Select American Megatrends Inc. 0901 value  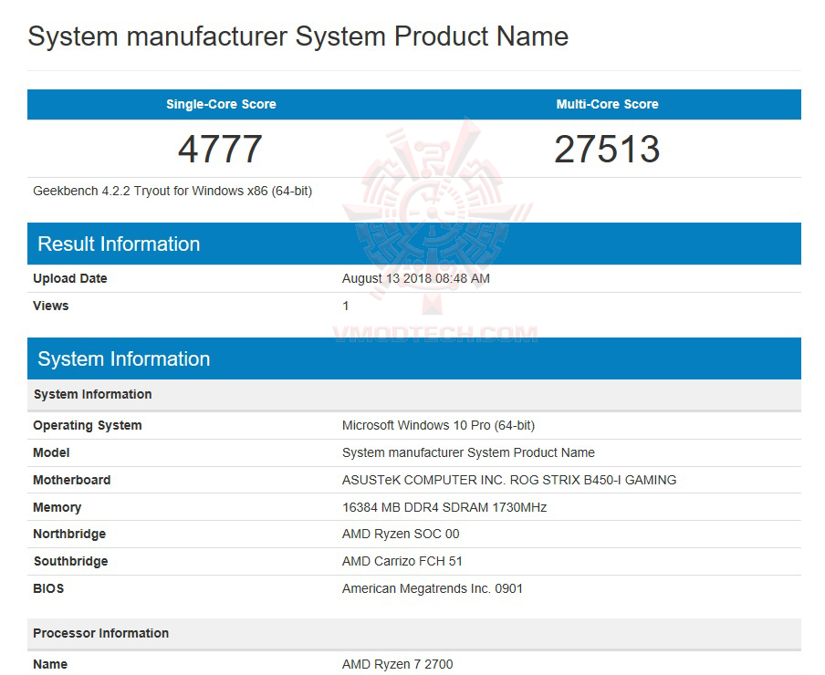coord(432,588)
